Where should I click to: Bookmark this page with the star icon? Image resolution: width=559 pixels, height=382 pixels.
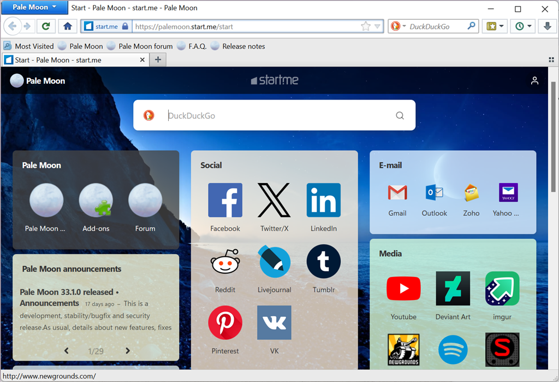tap(365, 26)
